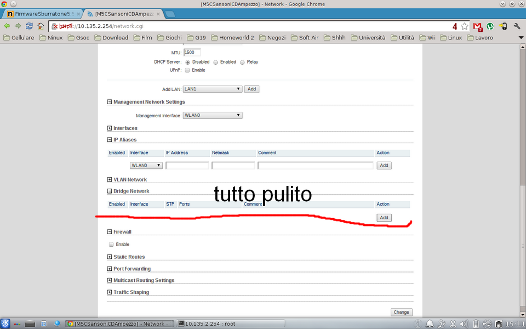Enable the UPnP checkbox
526x329 pixels.
187,70
